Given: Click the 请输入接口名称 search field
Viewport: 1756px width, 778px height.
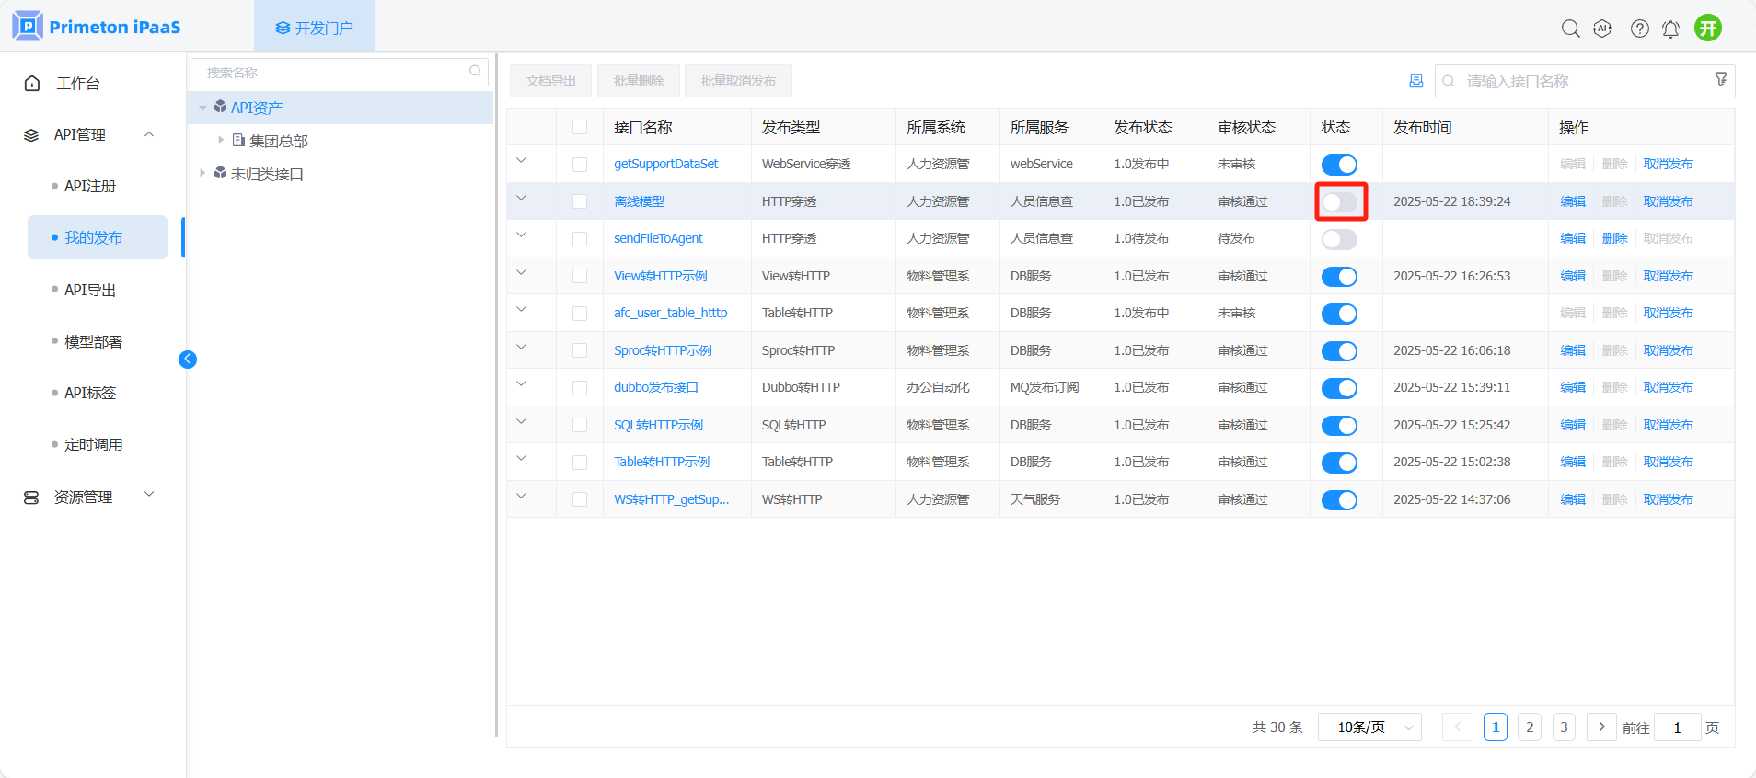Looking at the screenshot, I should (1583, 81).
